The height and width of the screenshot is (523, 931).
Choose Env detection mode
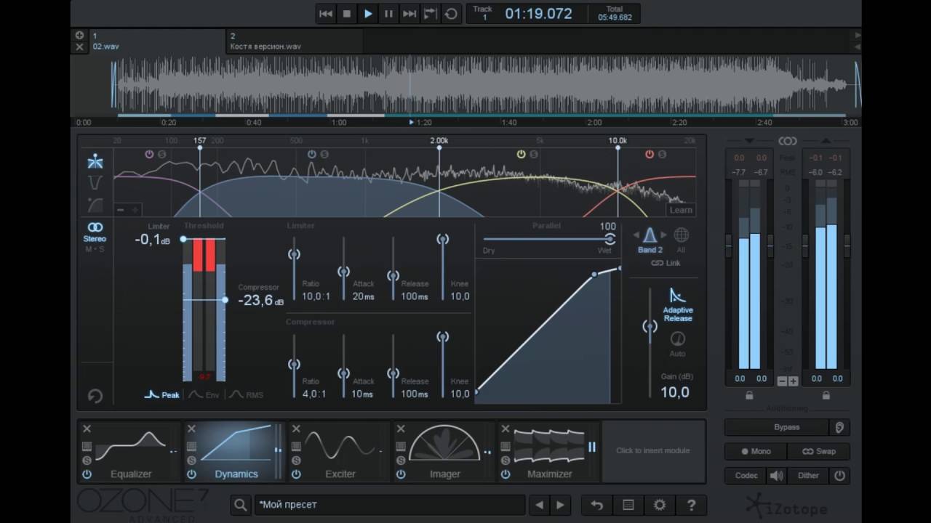click(x=204, y=394)
